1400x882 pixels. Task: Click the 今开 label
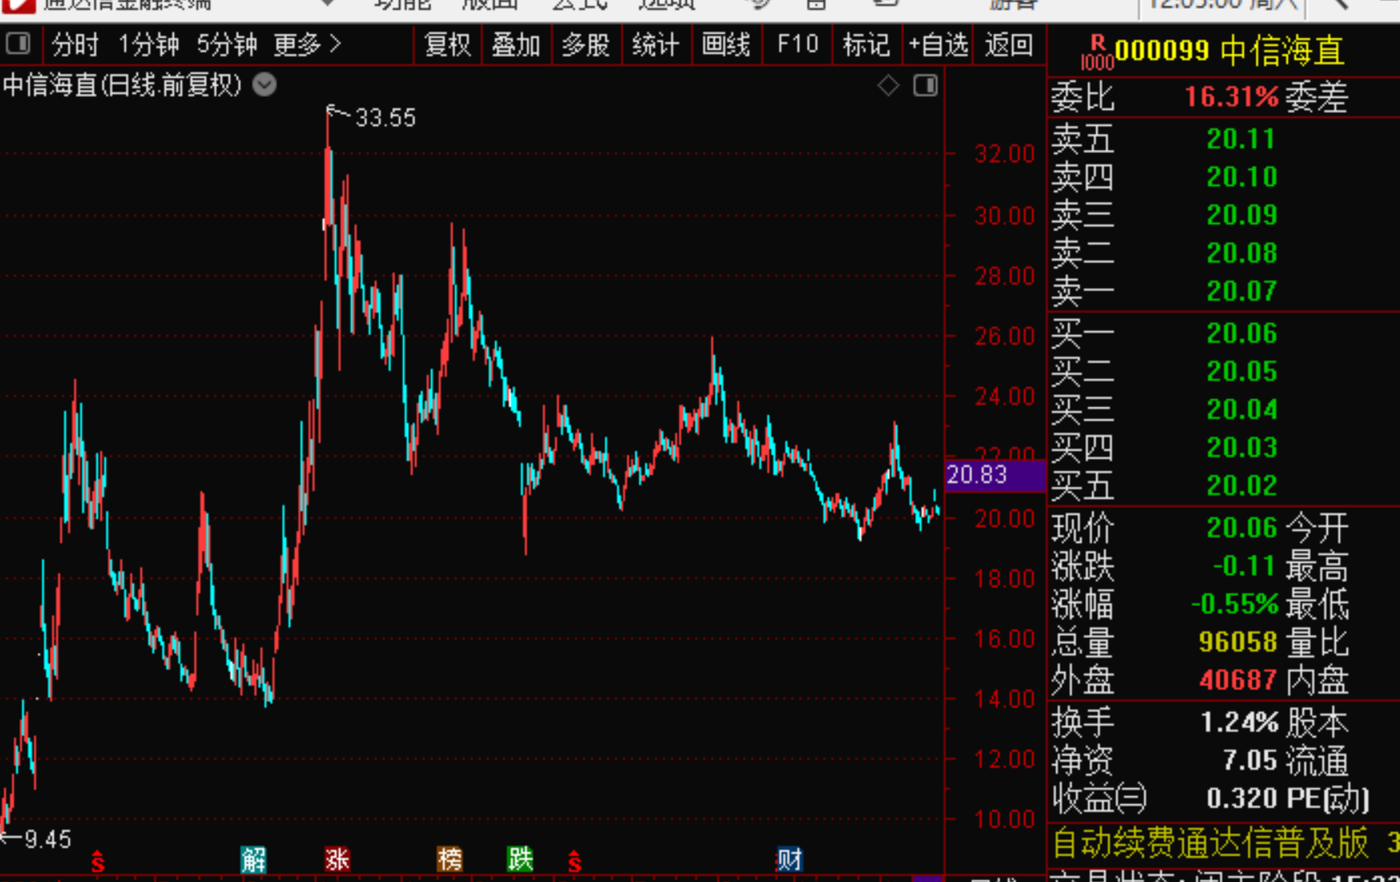click(x=1317, y=528)
